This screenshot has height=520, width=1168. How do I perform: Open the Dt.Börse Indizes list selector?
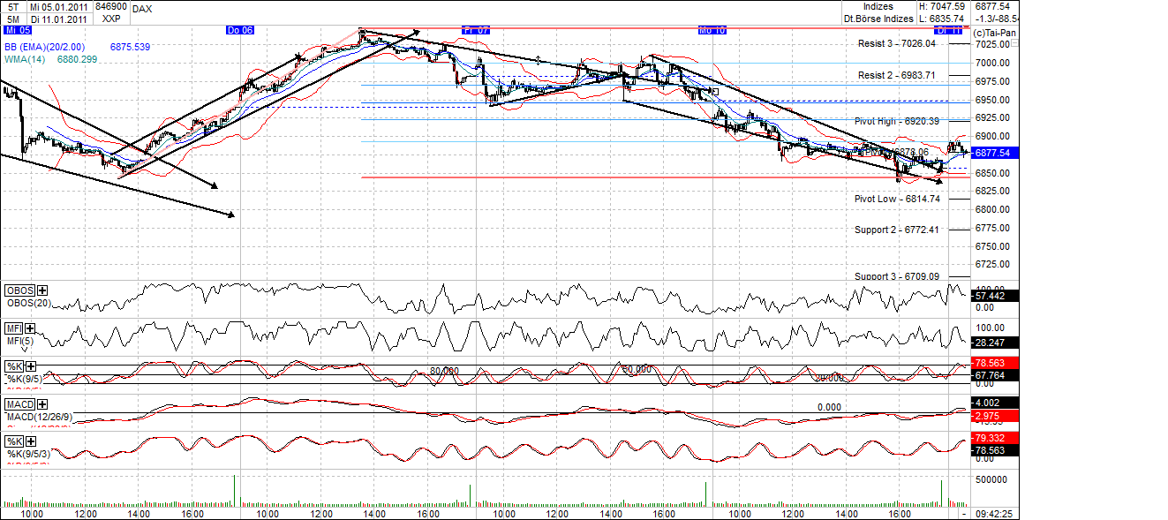pyautogui.click(x=879, y=19)
